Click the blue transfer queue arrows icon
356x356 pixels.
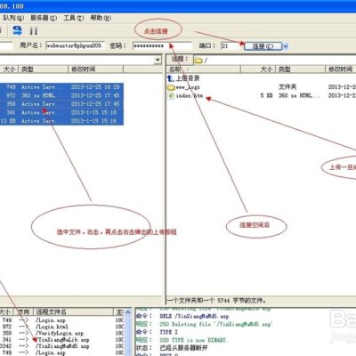click(x=18, y=30)
